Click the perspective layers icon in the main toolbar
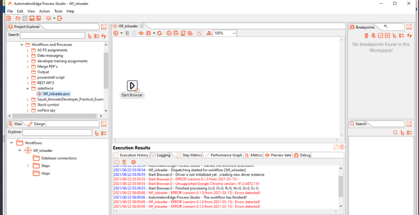The image size is (419, 215). point(48,18)
